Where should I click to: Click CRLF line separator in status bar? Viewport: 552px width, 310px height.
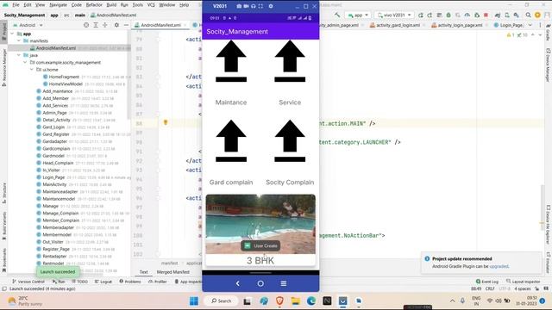coord(490,288)
